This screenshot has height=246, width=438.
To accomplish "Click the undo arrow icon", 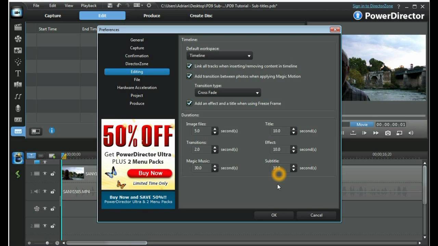I will (119, 5).
